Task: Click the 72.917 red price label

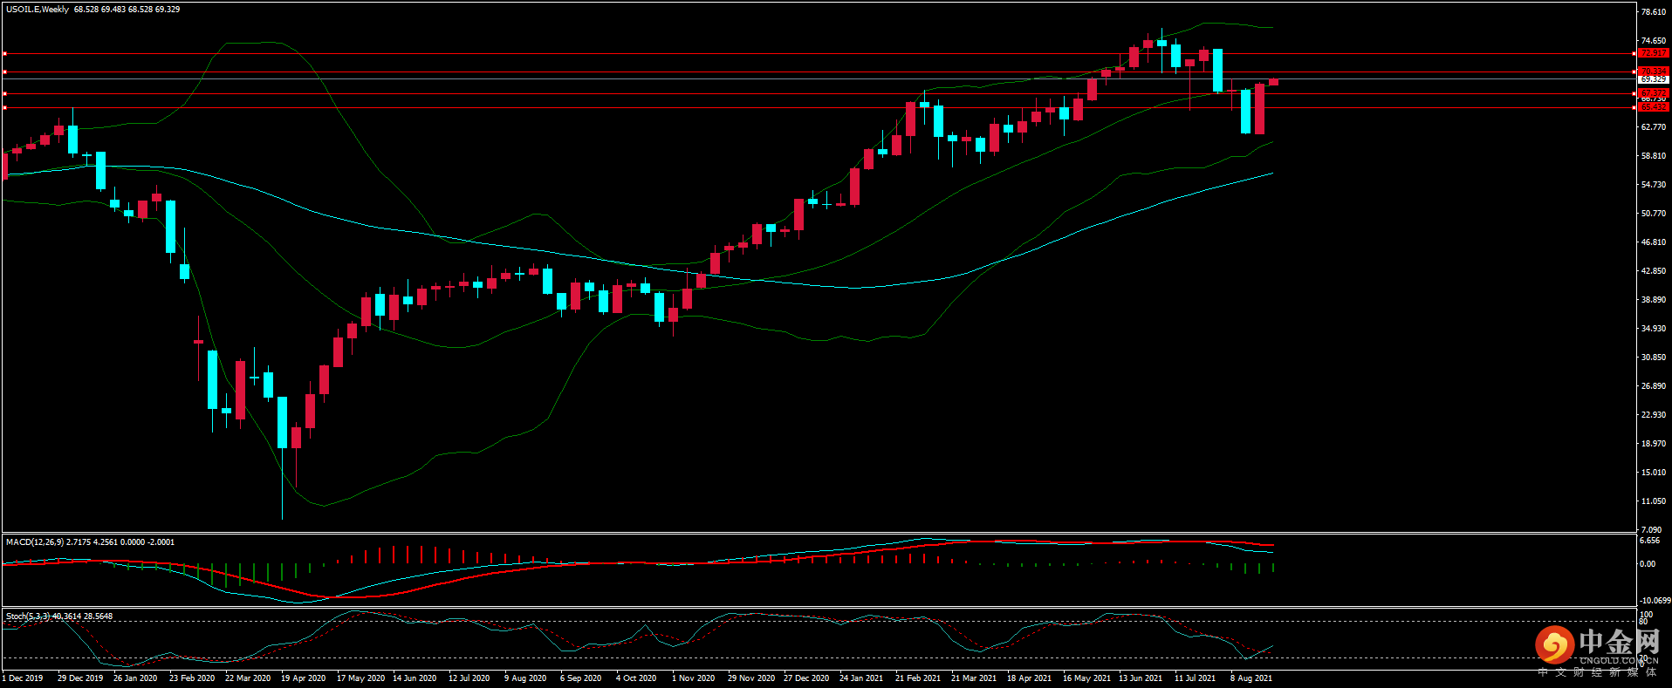Action: pyautogui.click(x=1653, y=53)
